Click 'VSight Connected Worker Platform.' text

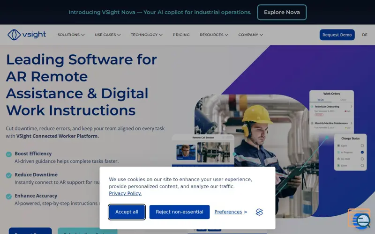pos(57,136)
